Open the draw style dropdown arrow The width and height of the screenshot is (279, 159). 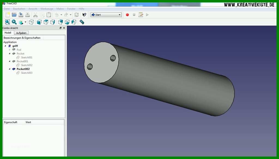click(25, 22)
